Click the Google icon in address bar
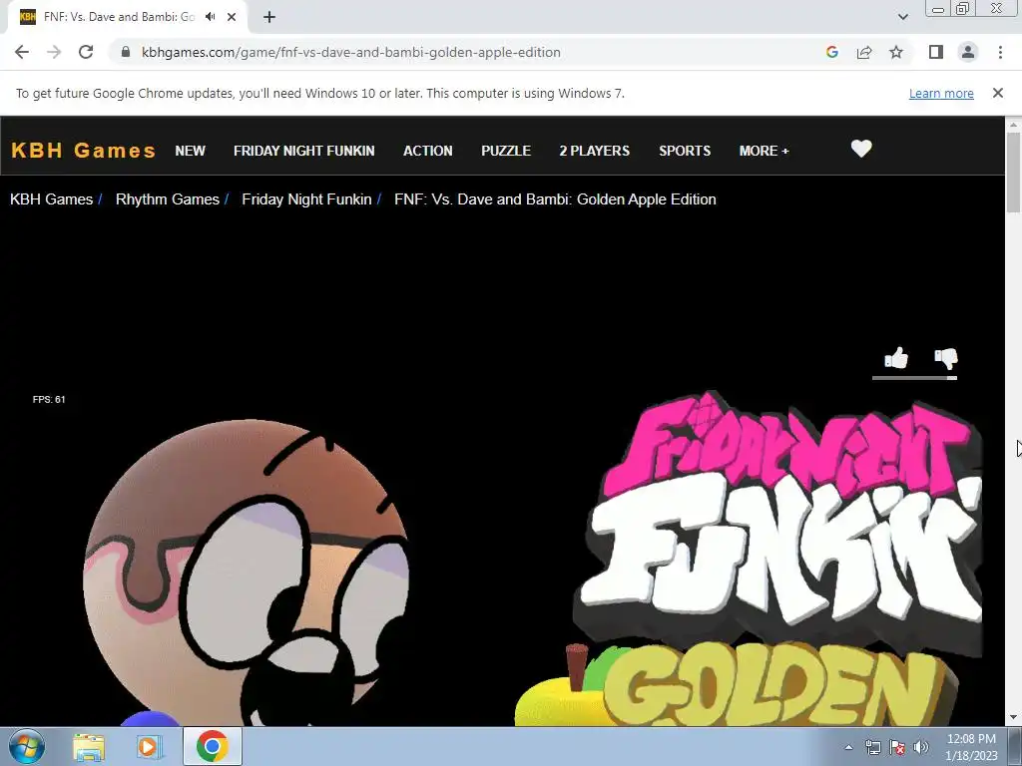Screen dimensions: 1022x766 click(831, 52)
